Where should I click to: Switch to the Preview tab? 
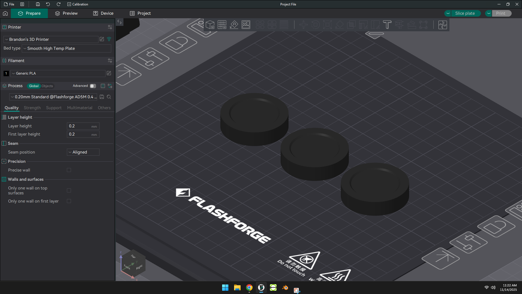click(x=66, y=13)
